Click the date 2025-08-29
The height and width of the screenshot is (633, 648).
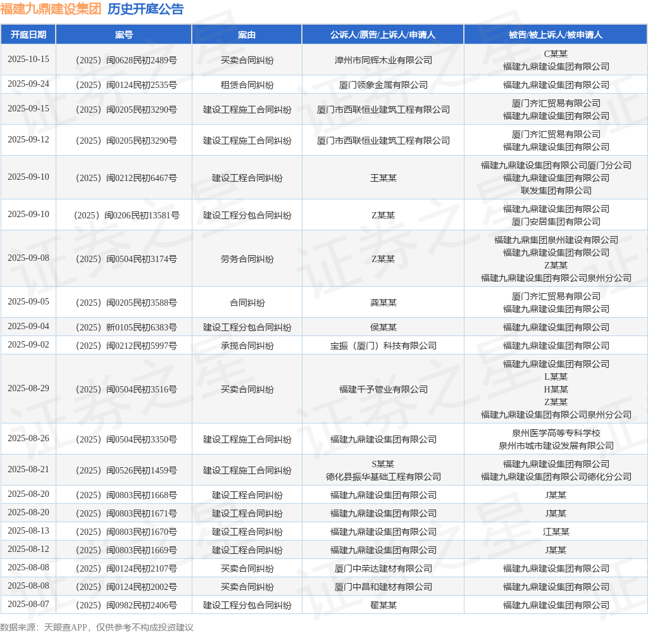click(x=28, y=389)
